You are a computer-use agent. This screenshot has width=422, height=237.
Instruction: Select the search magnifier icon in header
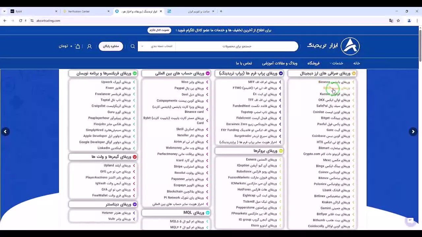(x=133, y=46)
